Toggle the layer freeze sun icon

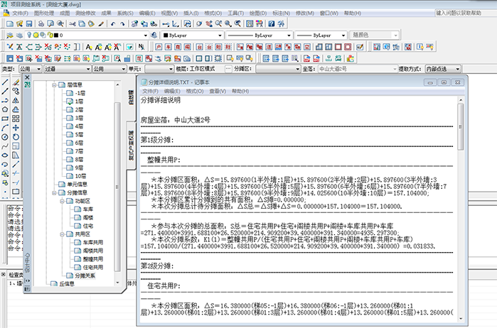click(x=36, y=35)
